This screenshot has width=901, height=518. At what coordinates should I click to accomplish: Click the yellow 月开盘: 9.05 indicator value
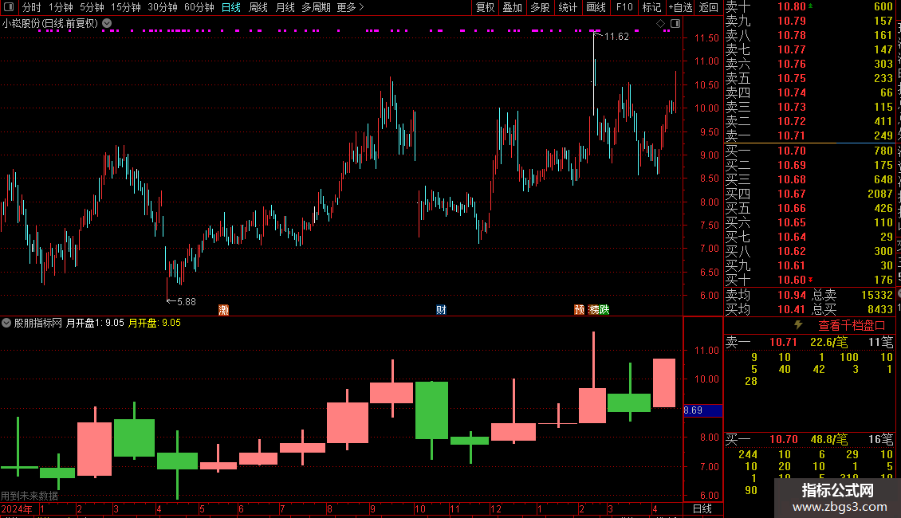tap(154, 323)
